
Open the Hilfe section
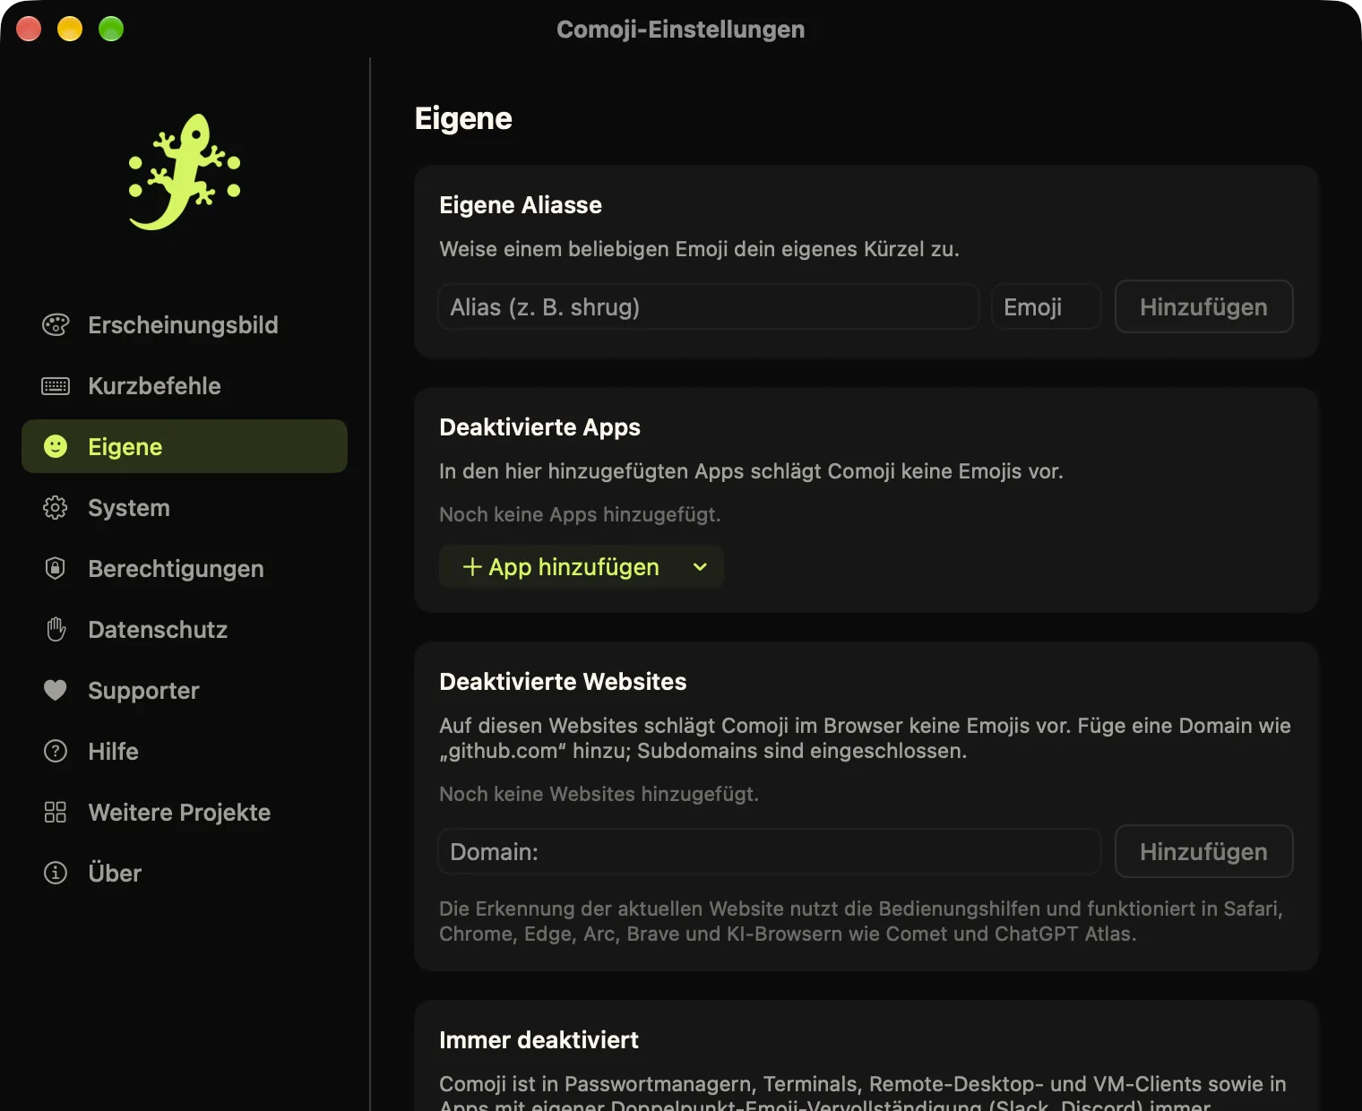(185, 752)
